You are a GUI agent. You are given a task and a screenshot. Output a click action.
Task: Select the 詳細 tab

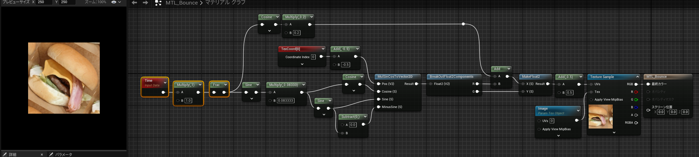13,154
